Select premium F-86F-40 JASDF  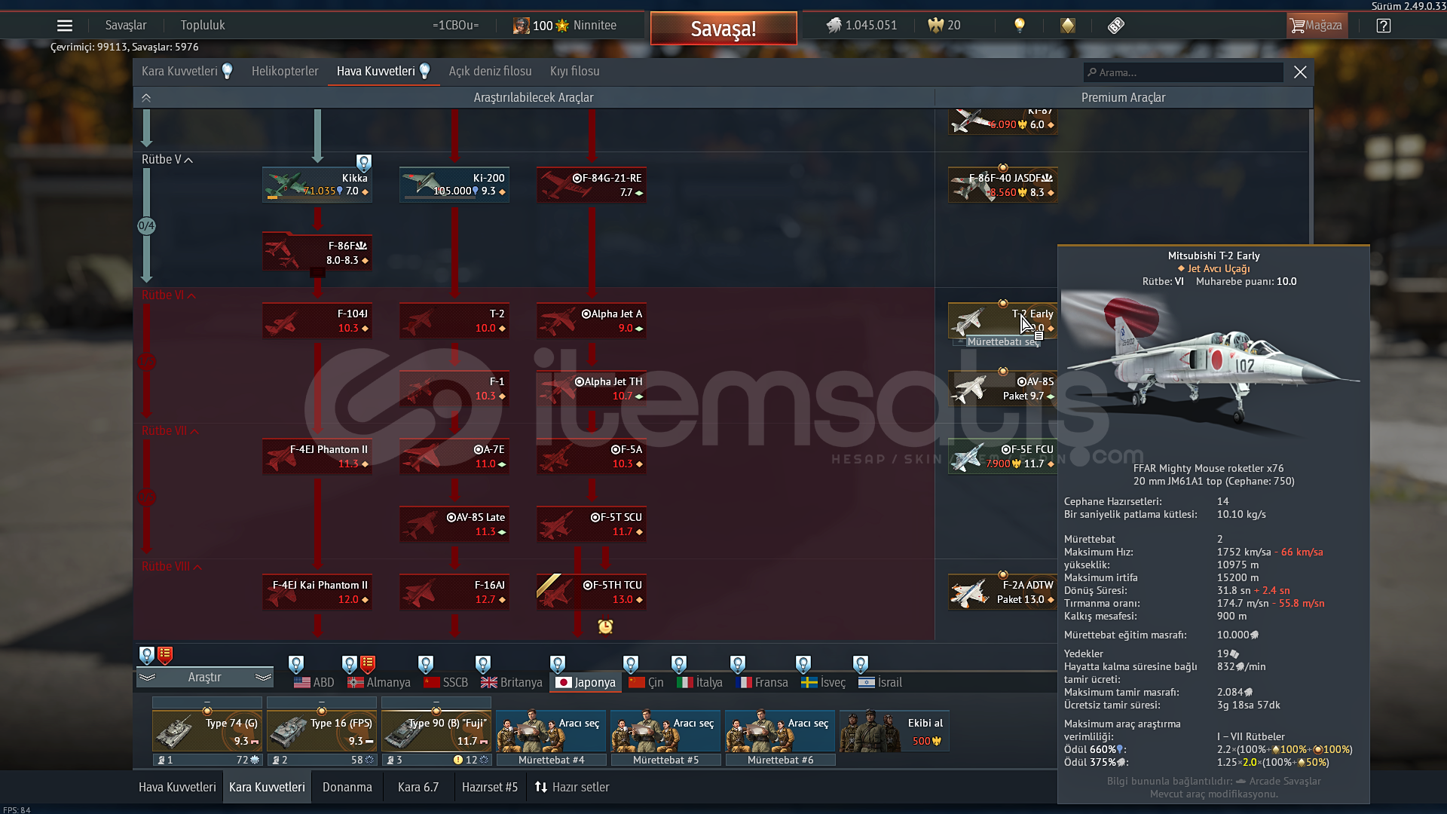point(1003,185)
